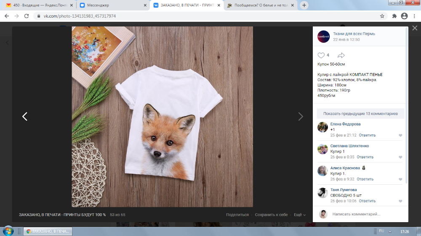The height and width of the screenshot is (236, 421).
Task: Open the Chrome profile avatar menu
Action: [x=404, y=16]
